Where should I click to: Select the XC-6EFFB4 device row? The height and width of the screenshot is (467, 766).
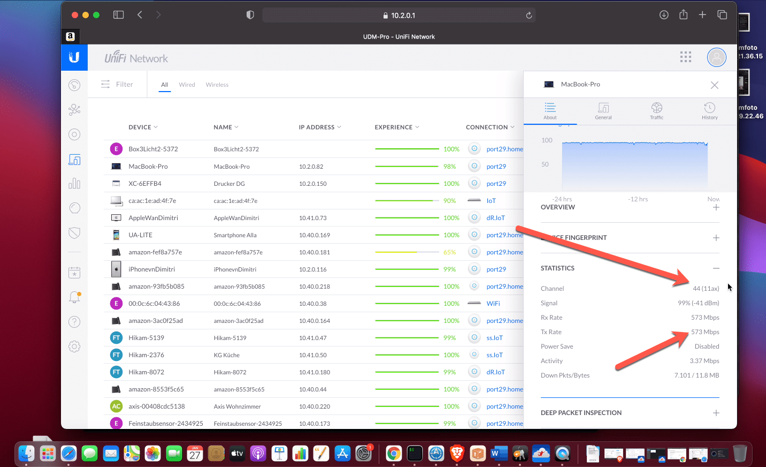pyautogui.click(x=313, y=183)
